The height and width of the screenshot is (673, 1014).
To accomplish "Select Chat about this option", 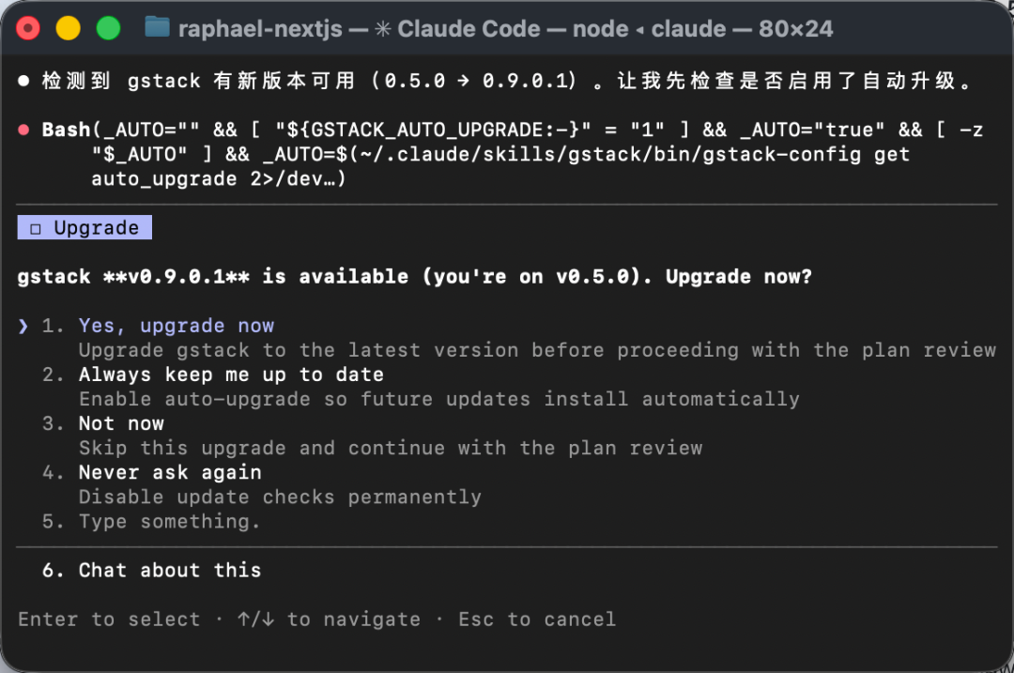I will coord(170,570).
